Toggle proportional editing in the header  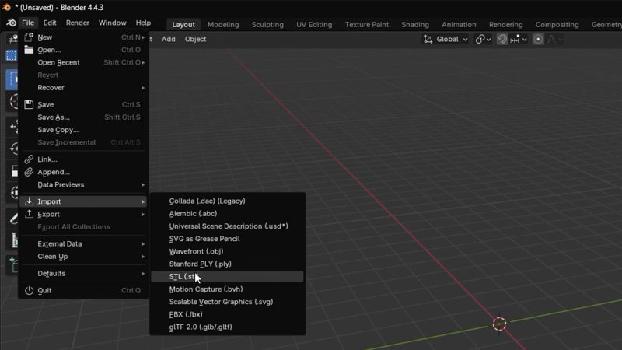[538, 39]
